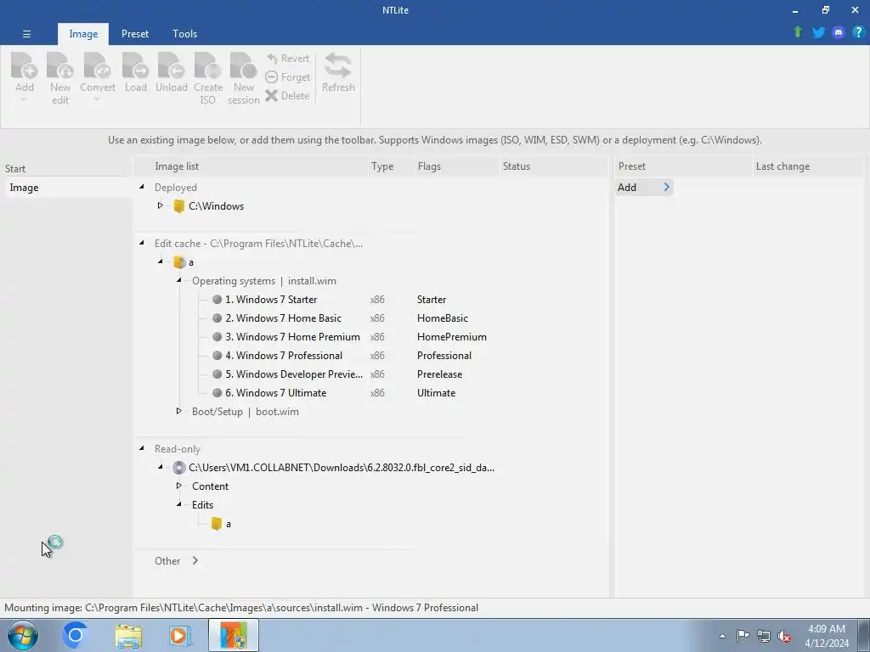Open the Discord icon
The height and width of the screenshot is (652, 870).
tap(839, 32)
